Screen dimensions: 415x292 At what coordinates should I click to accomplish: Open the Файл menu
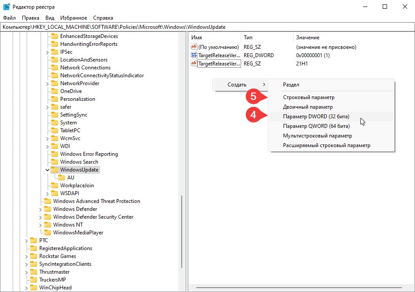point(9,18)
